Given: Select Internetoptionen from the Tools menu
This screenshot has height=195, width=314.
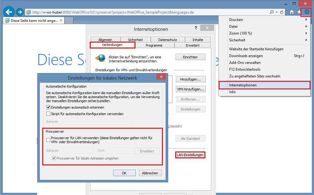Looking at the screenshot, I should 243,85.
